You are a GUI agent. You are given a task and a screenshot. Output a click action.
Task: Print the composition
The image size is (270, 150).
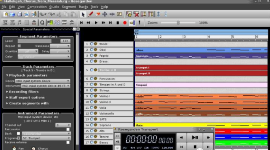tap(26, 14)
